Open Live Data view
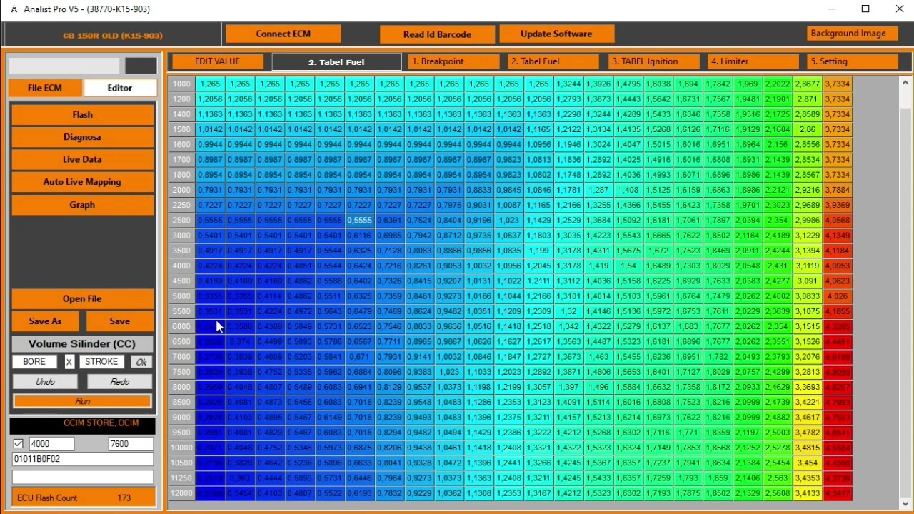This screenshot has height=514, width=914. pyautogui.click(x=83, y=159)
